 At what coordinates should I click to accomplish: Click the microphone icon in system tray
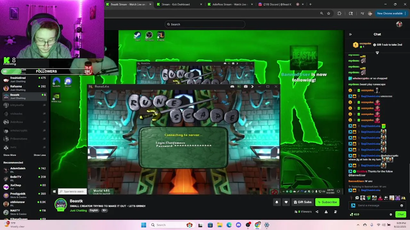pyautogui.click(x=372, y=225)
